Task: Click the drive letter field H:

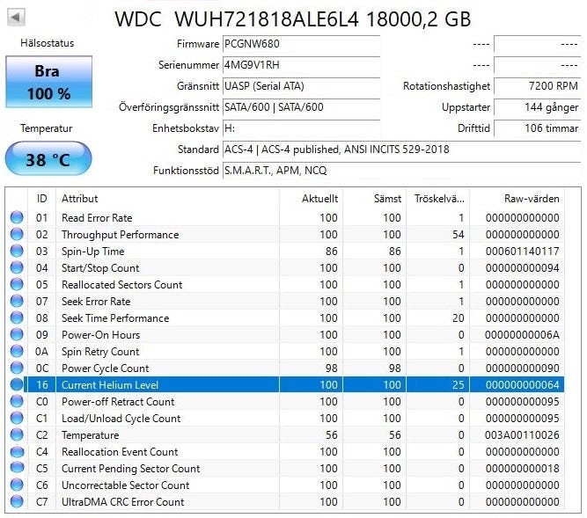Action: (301, 128)
